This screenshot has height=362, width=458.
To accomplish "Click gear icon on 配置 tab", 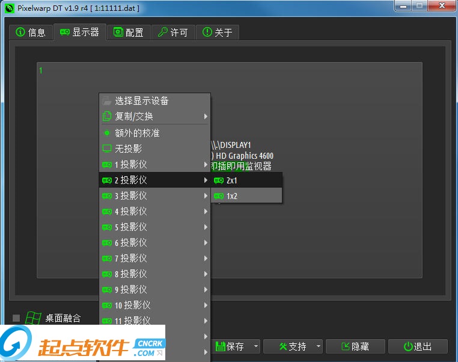I will click(118, 32).
